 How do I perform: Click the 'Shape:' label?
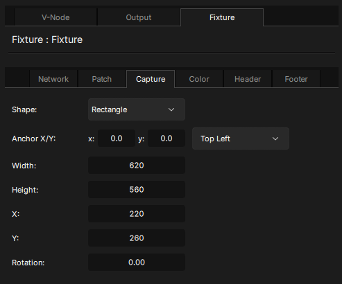pos(24,109)
